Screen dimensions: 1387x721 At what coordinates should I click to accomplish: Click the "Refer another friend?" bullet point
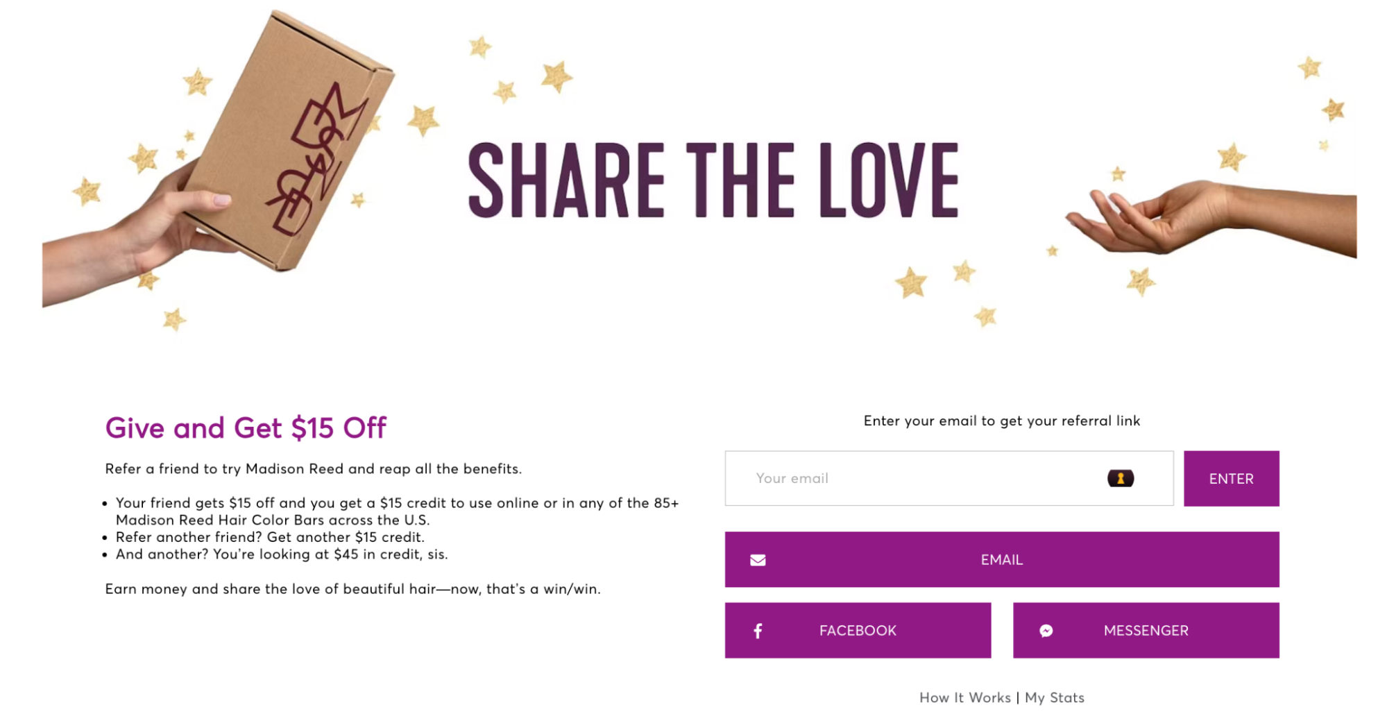[270, 537]
